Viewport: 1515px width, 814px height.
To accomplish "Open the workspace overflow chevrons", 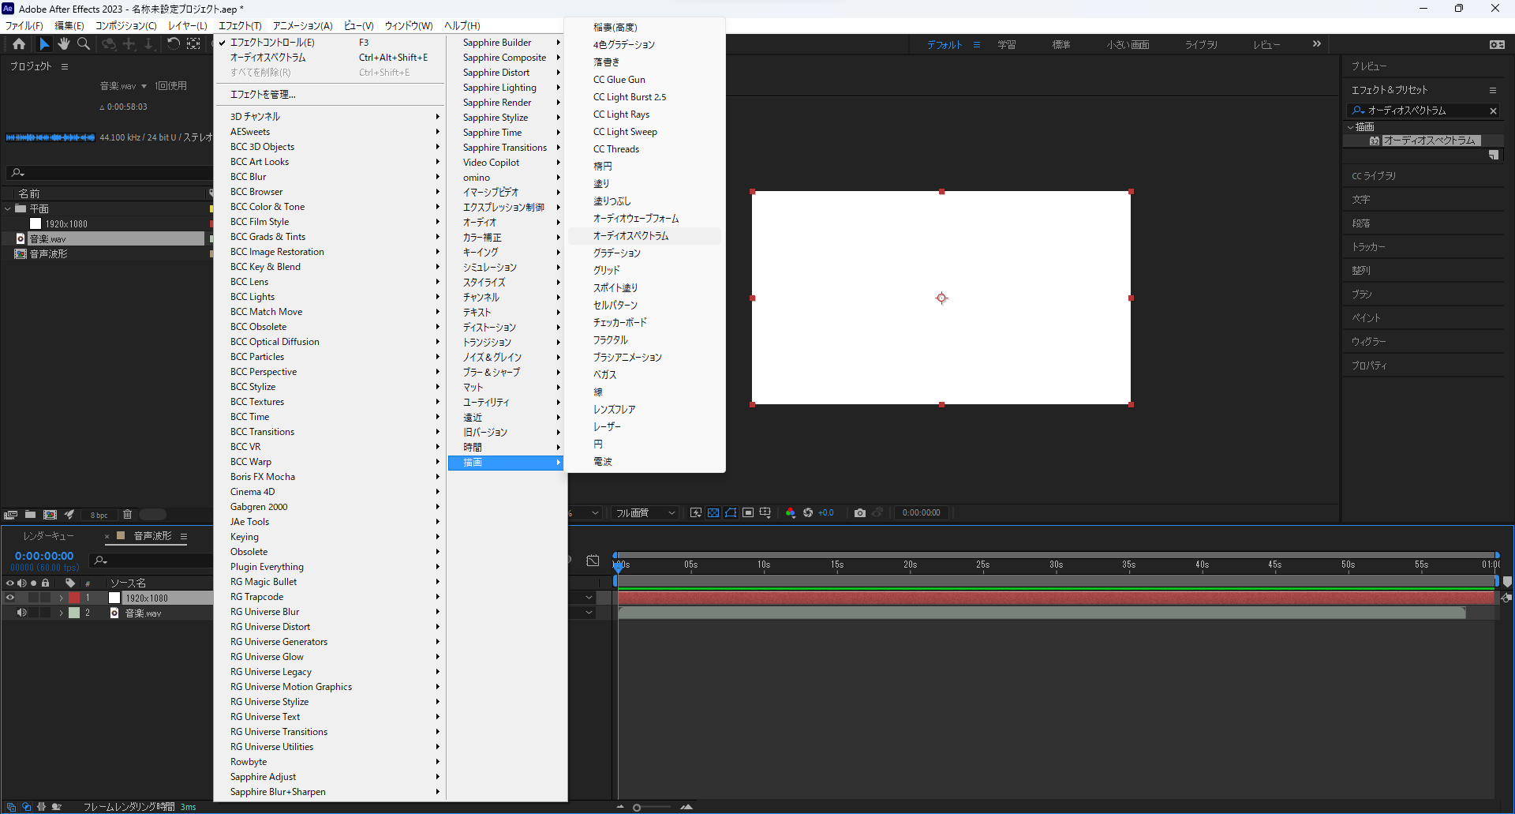I will click(1316, 44).
